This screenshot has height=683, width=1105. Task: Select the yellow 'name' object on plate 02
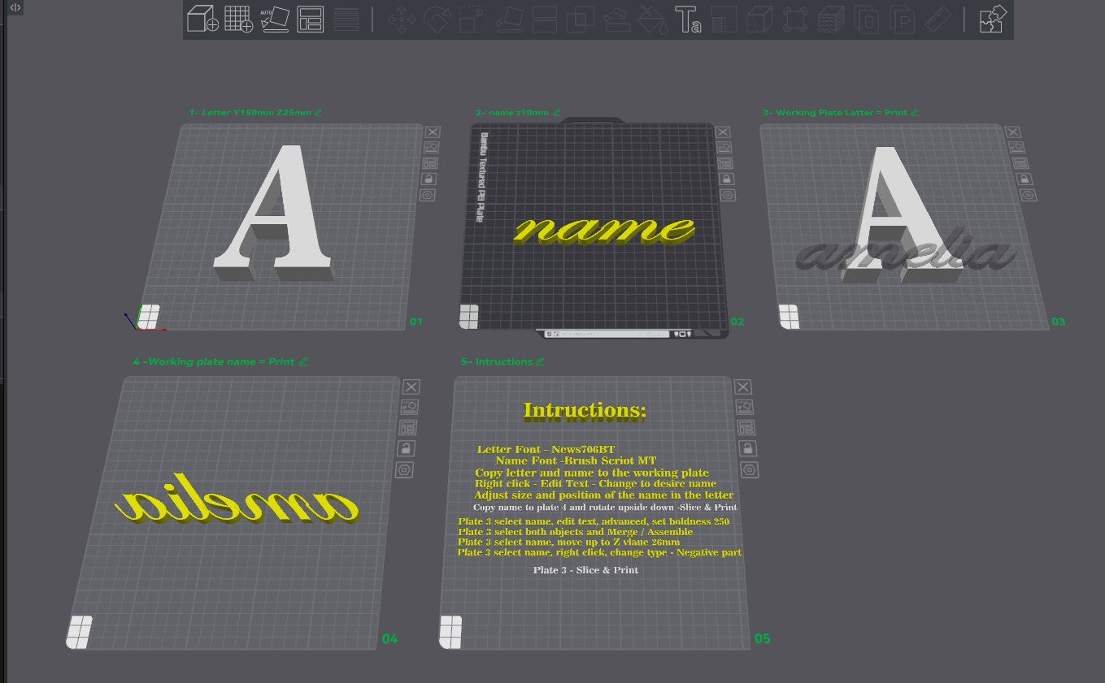[603, 230]
